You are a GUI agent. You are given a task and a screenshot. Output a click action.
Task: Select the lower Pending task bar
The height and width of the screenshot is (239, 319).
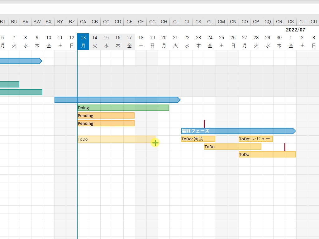[106, 123]
